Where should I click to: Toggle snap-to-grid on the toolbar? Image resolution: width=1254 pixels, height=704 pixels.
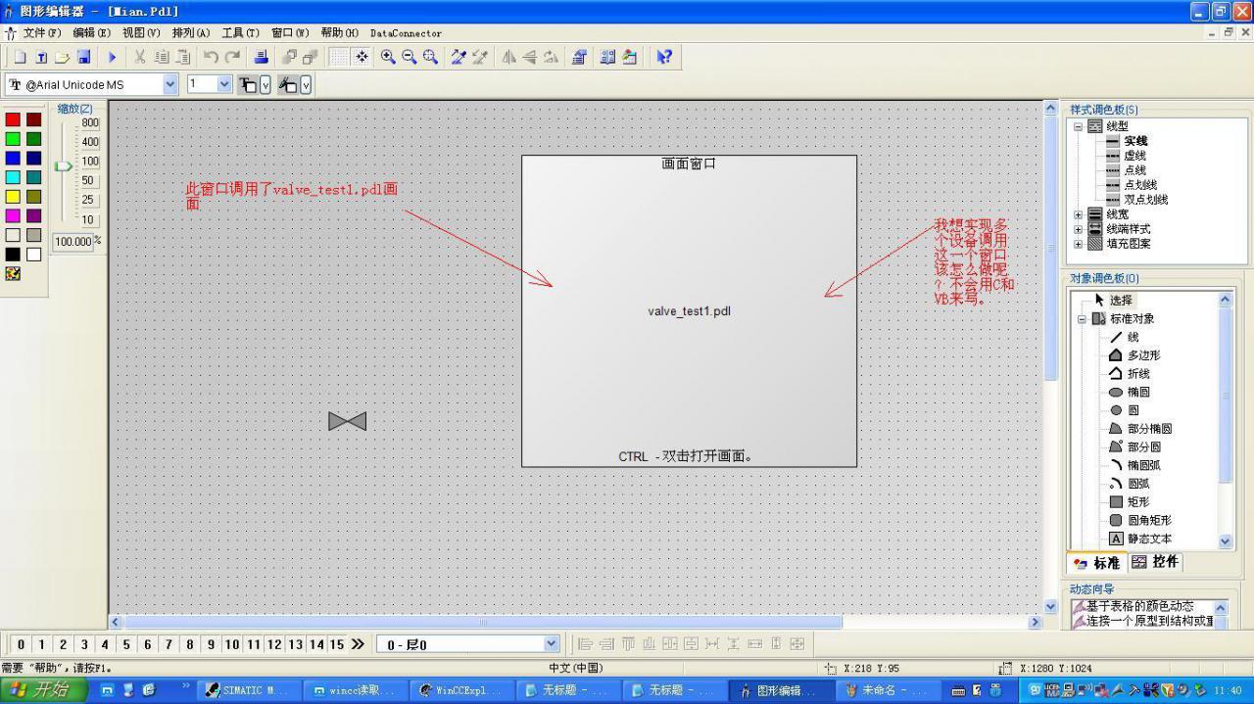361,57
